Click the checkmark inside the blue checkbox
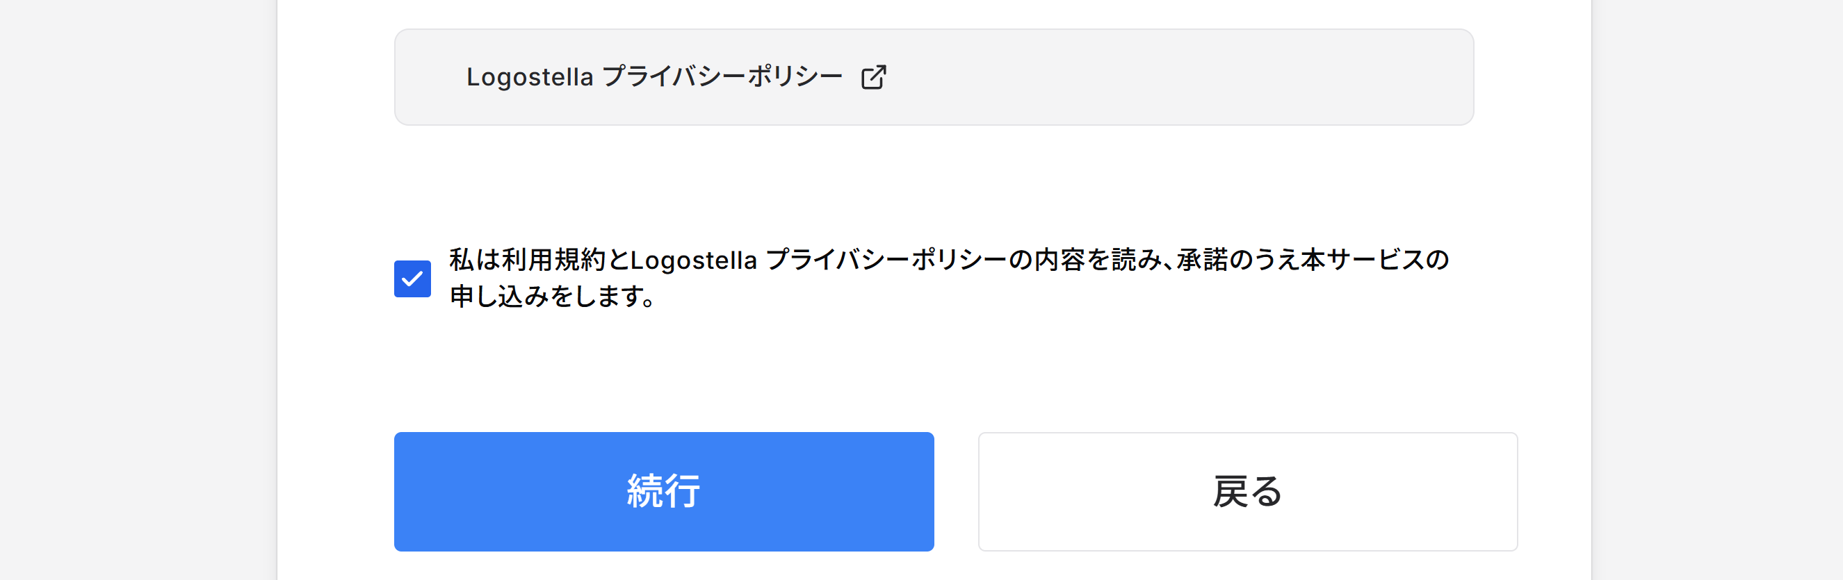This screenshot has height=580, width=1843. [x=414, y=279]
